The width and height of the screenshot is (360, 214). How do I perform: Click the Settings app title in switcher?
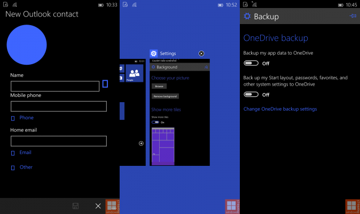168,53
